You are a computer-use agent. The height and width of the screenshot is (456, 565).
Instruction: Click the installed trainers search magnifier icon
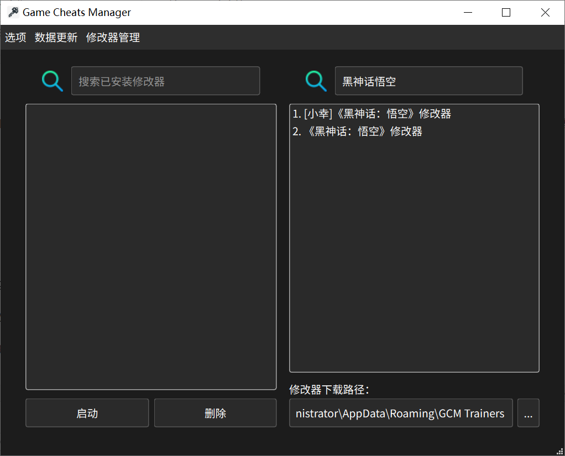(x=53, y=81)
